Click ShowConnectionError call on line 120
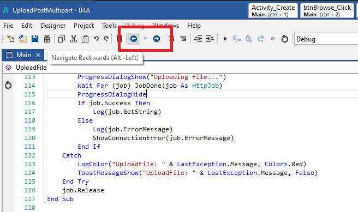The width and height of the screenshot is (358, 212). pos(163,138)
